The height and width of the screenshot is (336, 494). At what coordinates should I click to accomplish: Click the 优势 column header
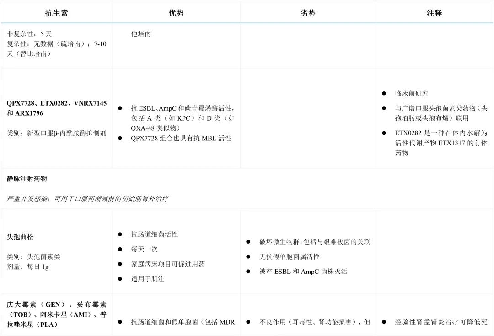point(176,13)
